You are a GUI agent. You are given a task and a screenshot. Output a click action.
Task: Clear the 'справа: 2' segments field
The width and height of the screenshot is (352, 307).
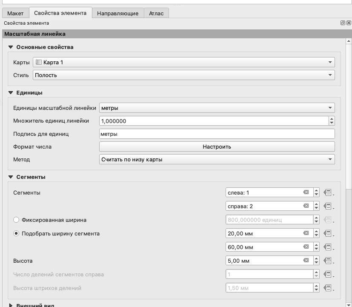pyautogui.click(x=306, y=206)
